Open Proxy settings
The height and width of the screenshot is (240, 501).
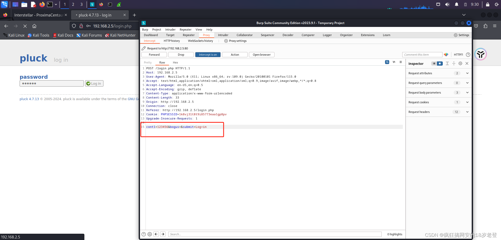tap(235, 41)
